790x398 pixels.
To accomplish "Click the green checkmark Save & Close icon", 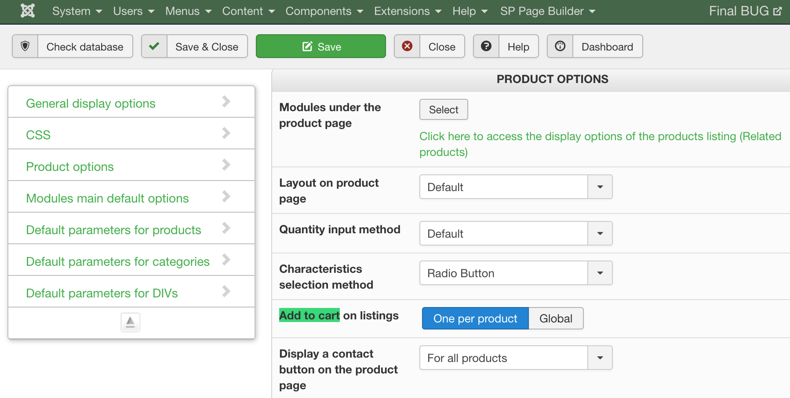I will [154, 46].
